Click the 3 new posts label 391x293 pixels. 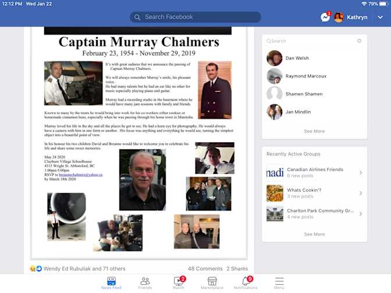[x=300, y=196]
